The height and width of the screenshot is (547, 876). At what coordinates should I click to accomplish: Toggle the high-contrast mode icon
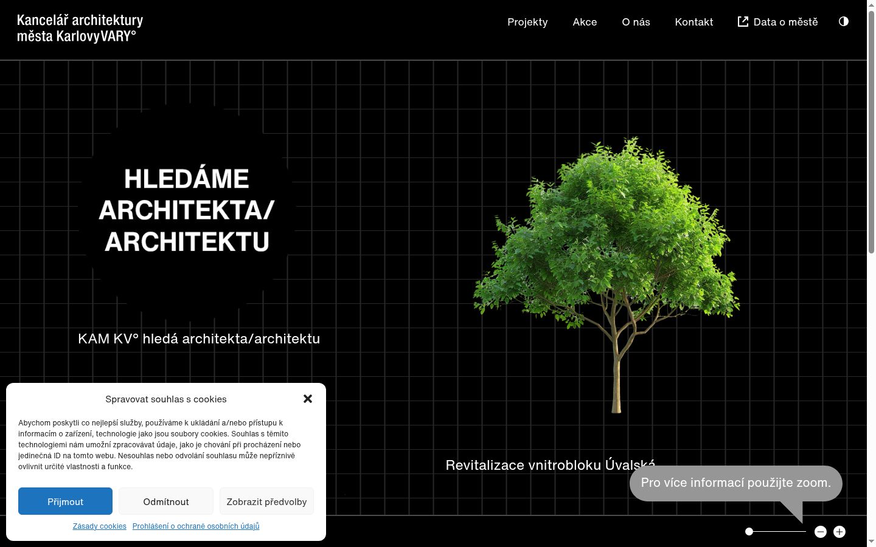tap(843, 21)
